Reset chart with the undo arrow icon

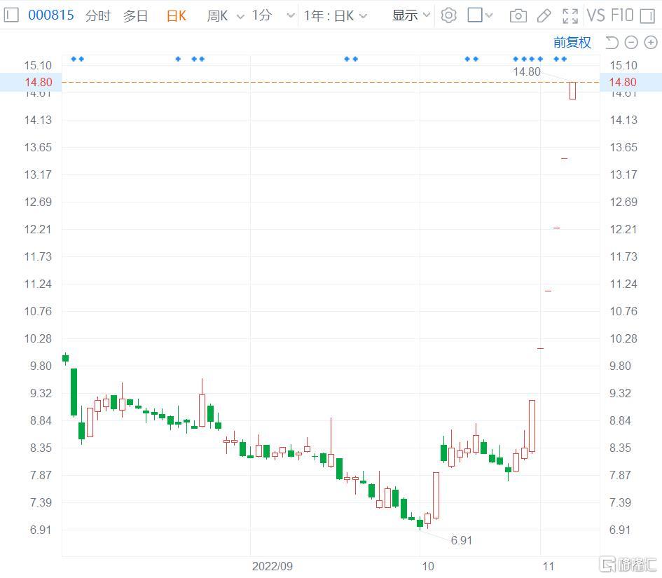pos(612,43)
